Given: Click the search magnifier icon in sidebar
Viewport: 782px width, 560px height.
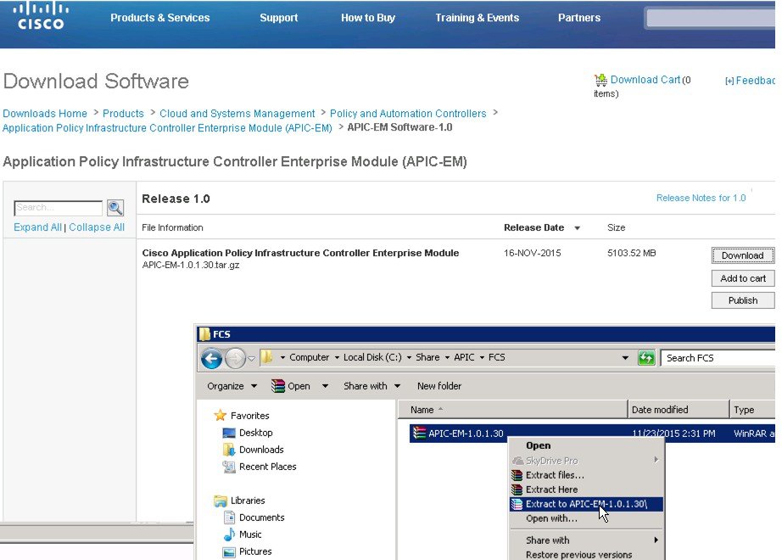Looking at the screenshot, I should point(115,208).
